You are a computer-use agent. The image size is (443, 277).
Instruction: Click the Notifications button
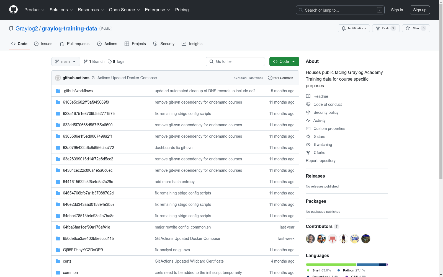pos(354,28)
